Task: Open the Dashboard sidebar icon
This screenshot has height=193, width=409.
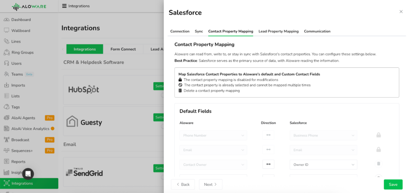Action: point(7,20)
